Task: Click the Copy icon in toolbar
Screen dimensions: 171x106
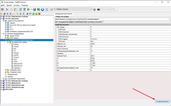Action: [11, 9]
